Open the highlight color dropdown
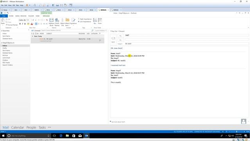 (x=30, y=24)
